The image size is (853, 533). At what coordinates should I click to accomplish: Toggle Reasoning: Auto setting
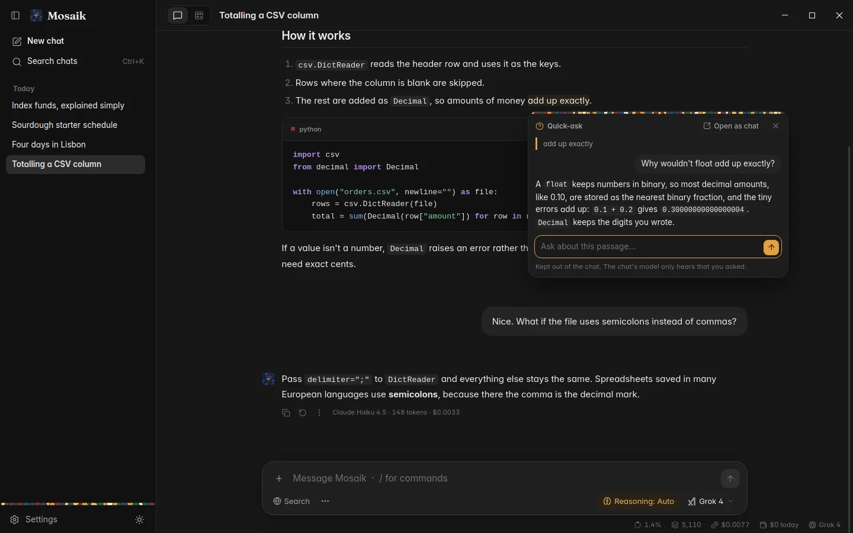point(639,502)
